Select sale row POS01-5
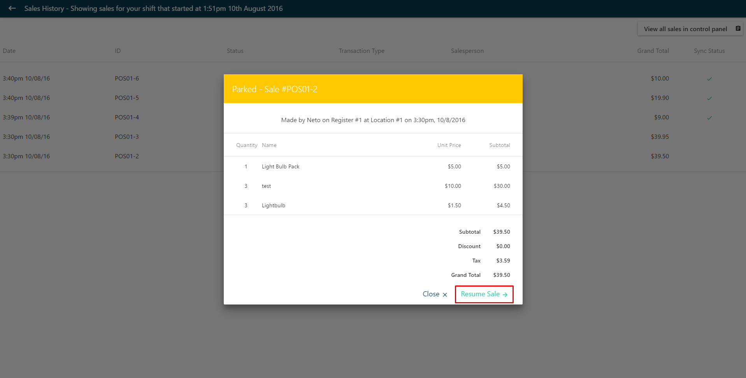This screenshot has width=746, height=378. [x=373, y=98]
